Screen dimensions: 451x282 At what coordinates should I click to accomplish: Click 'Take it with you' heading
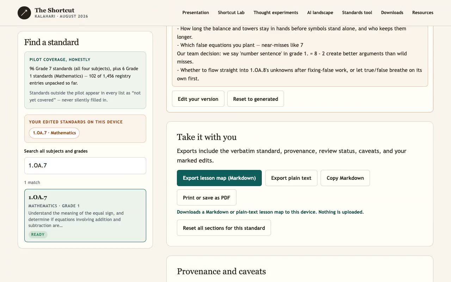pos(207,137)
